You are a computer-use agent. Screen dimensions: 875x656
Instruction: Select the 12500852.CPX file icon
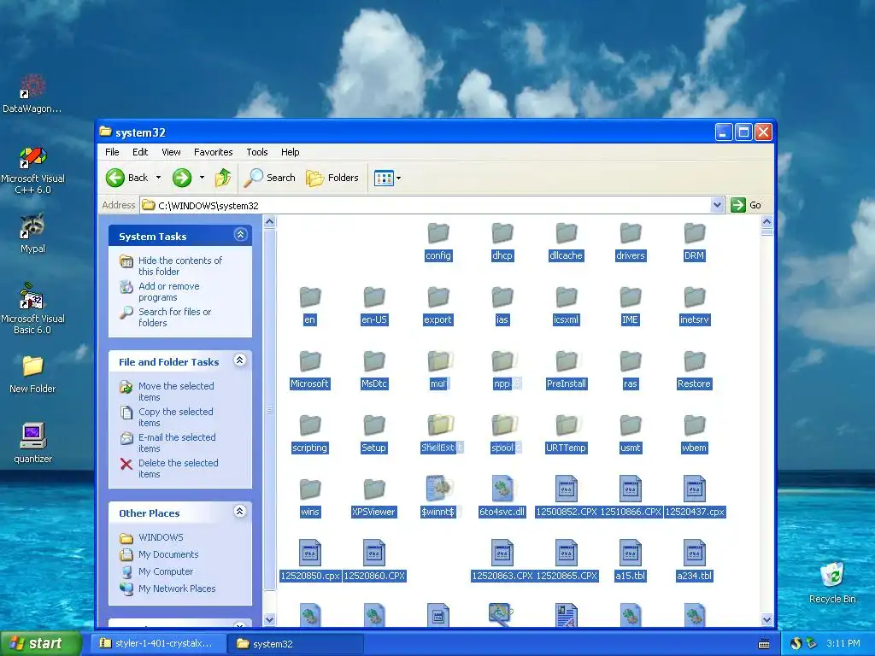coord(566,489)
